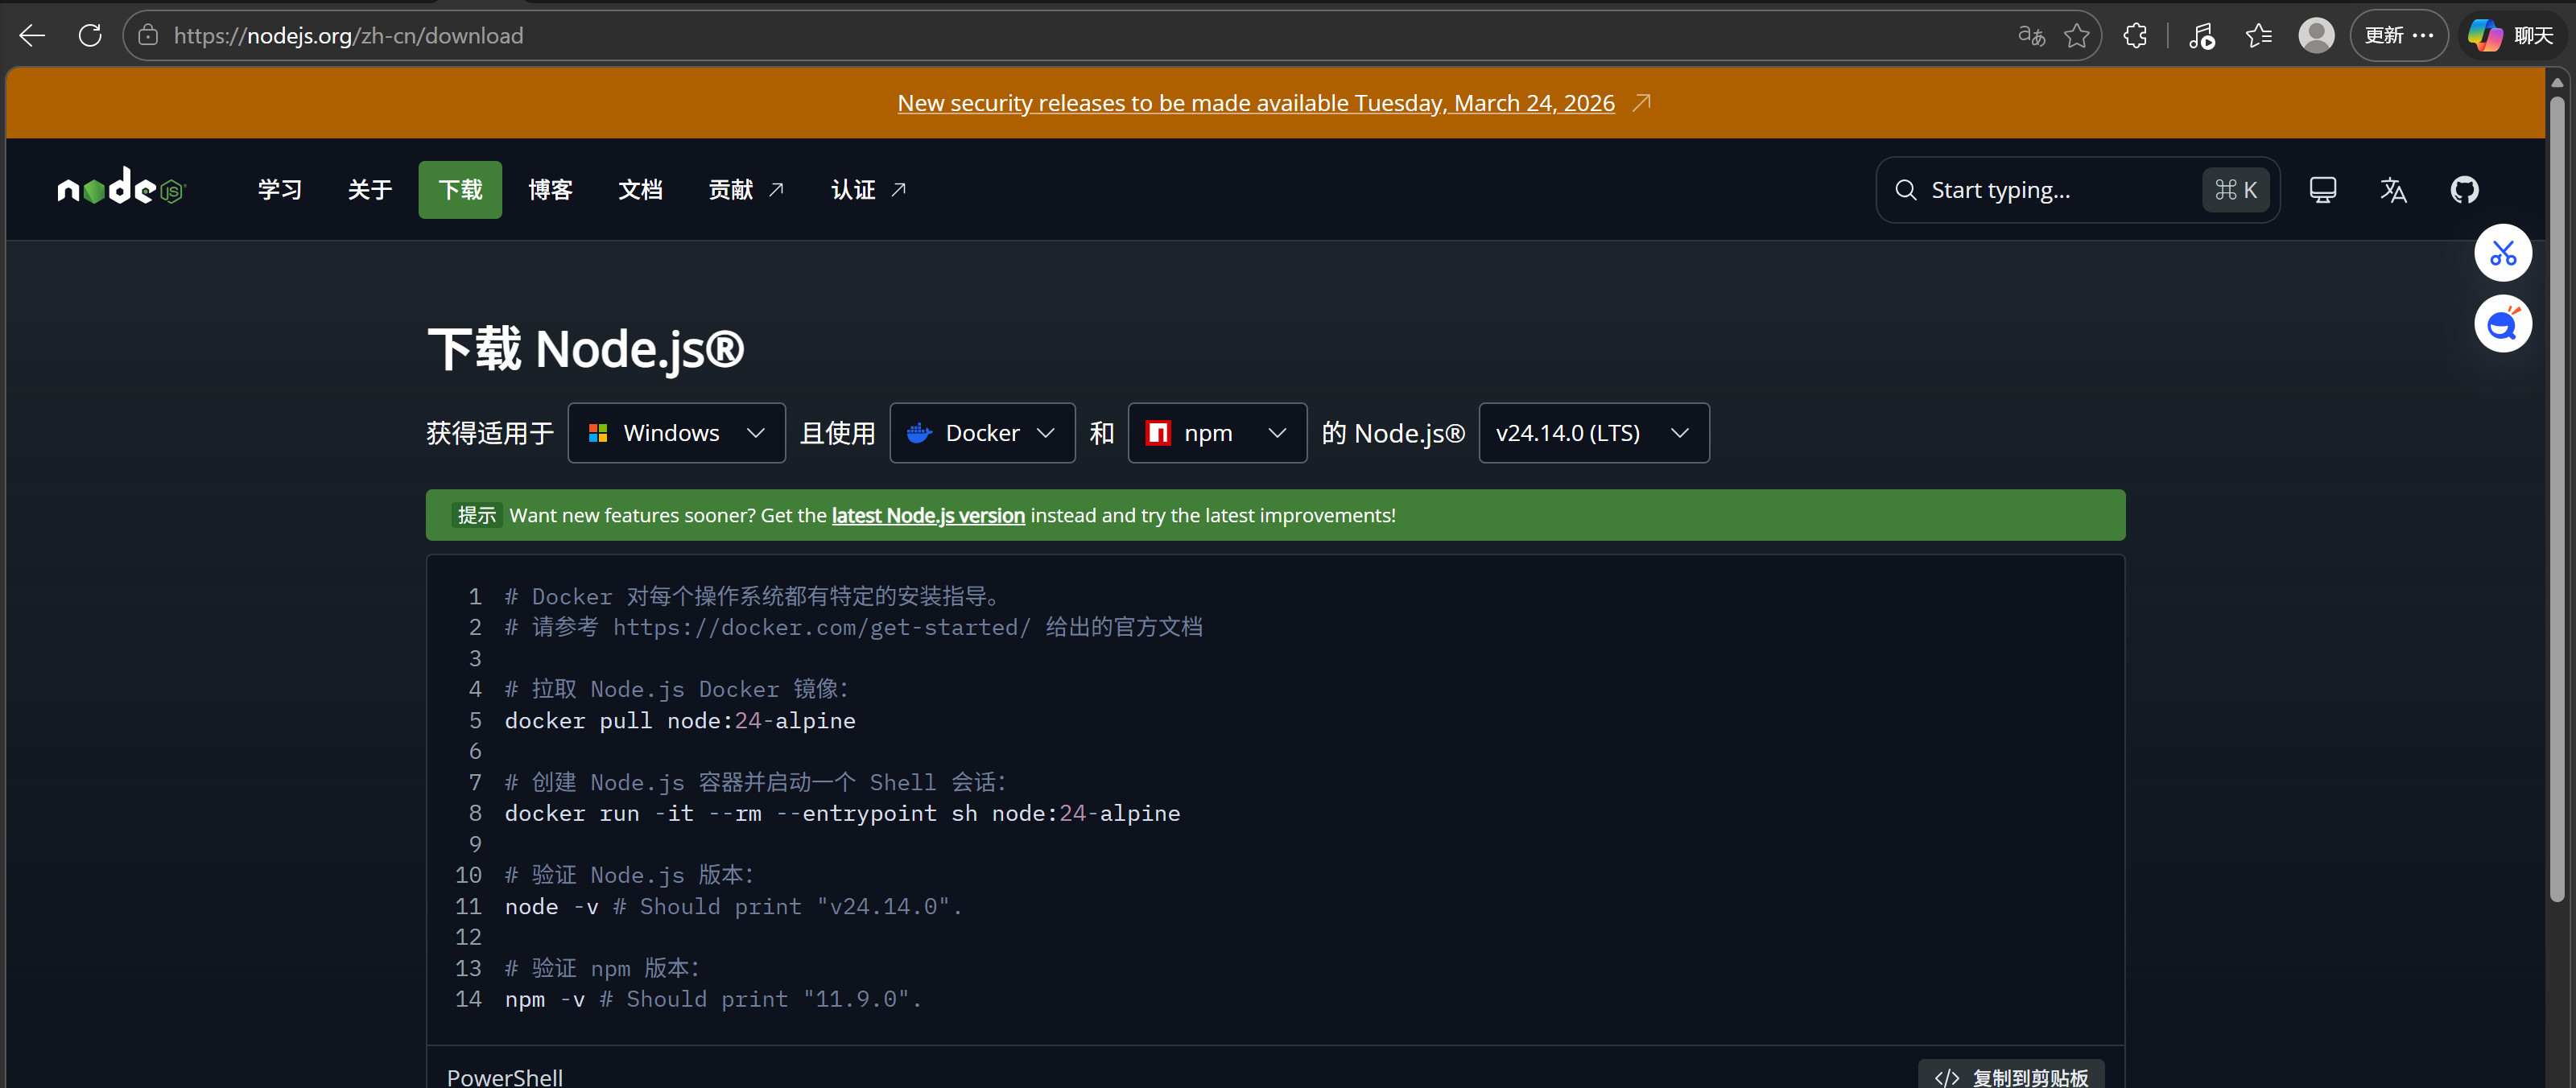Open the 贡献 external link
This screenshot has height=1088, width=2576.
coord(746,190)
